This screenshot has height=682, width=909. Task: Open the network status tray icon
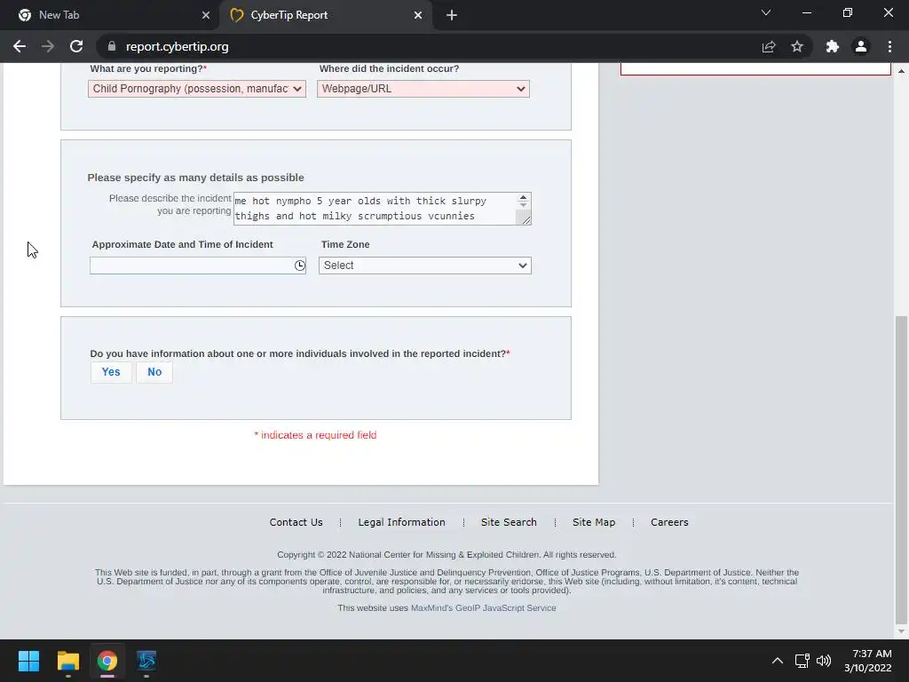(802, 661)
